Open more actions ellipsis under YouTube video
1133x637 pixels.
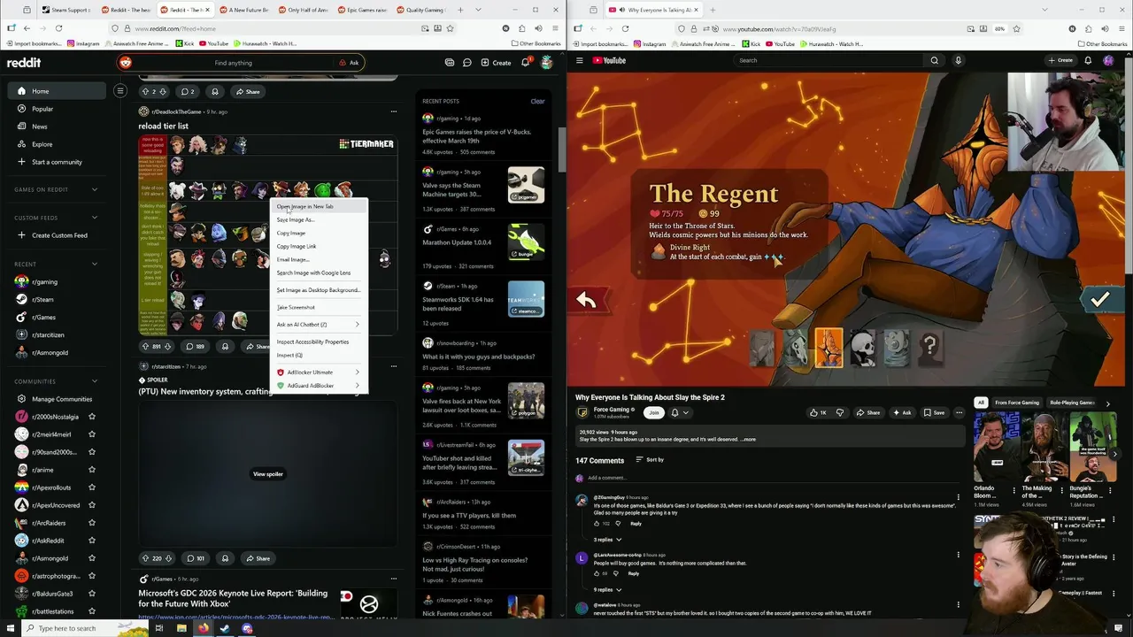[x=959, y=412]
